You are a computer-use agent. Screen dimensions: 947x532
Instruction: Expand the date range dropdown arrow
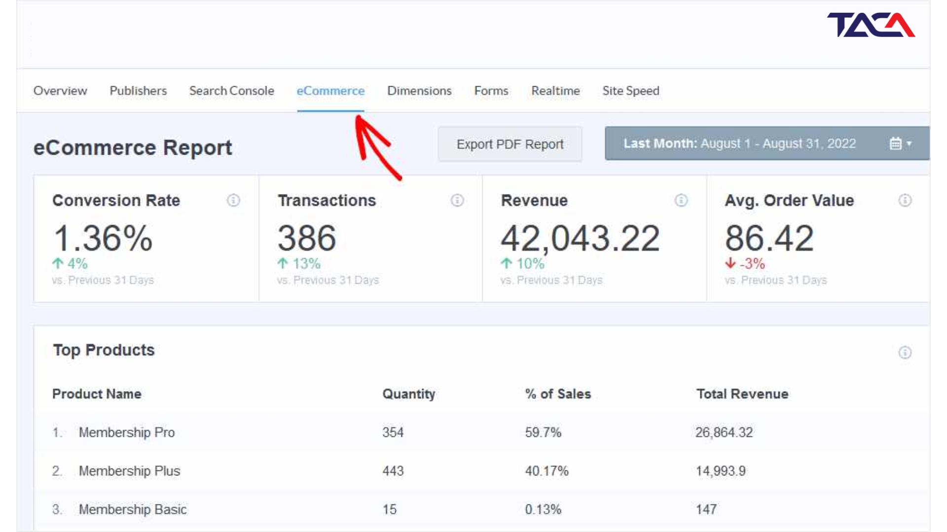click(909, 144)
